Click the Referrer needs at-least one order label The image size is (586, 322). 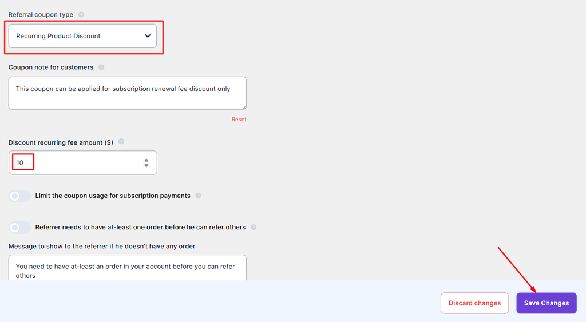tap(140, 227)
